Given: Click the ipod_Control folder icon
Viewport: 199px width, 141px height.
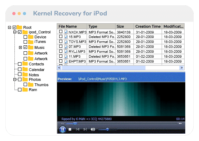Looking at the screenshot, I should (25, 32).
